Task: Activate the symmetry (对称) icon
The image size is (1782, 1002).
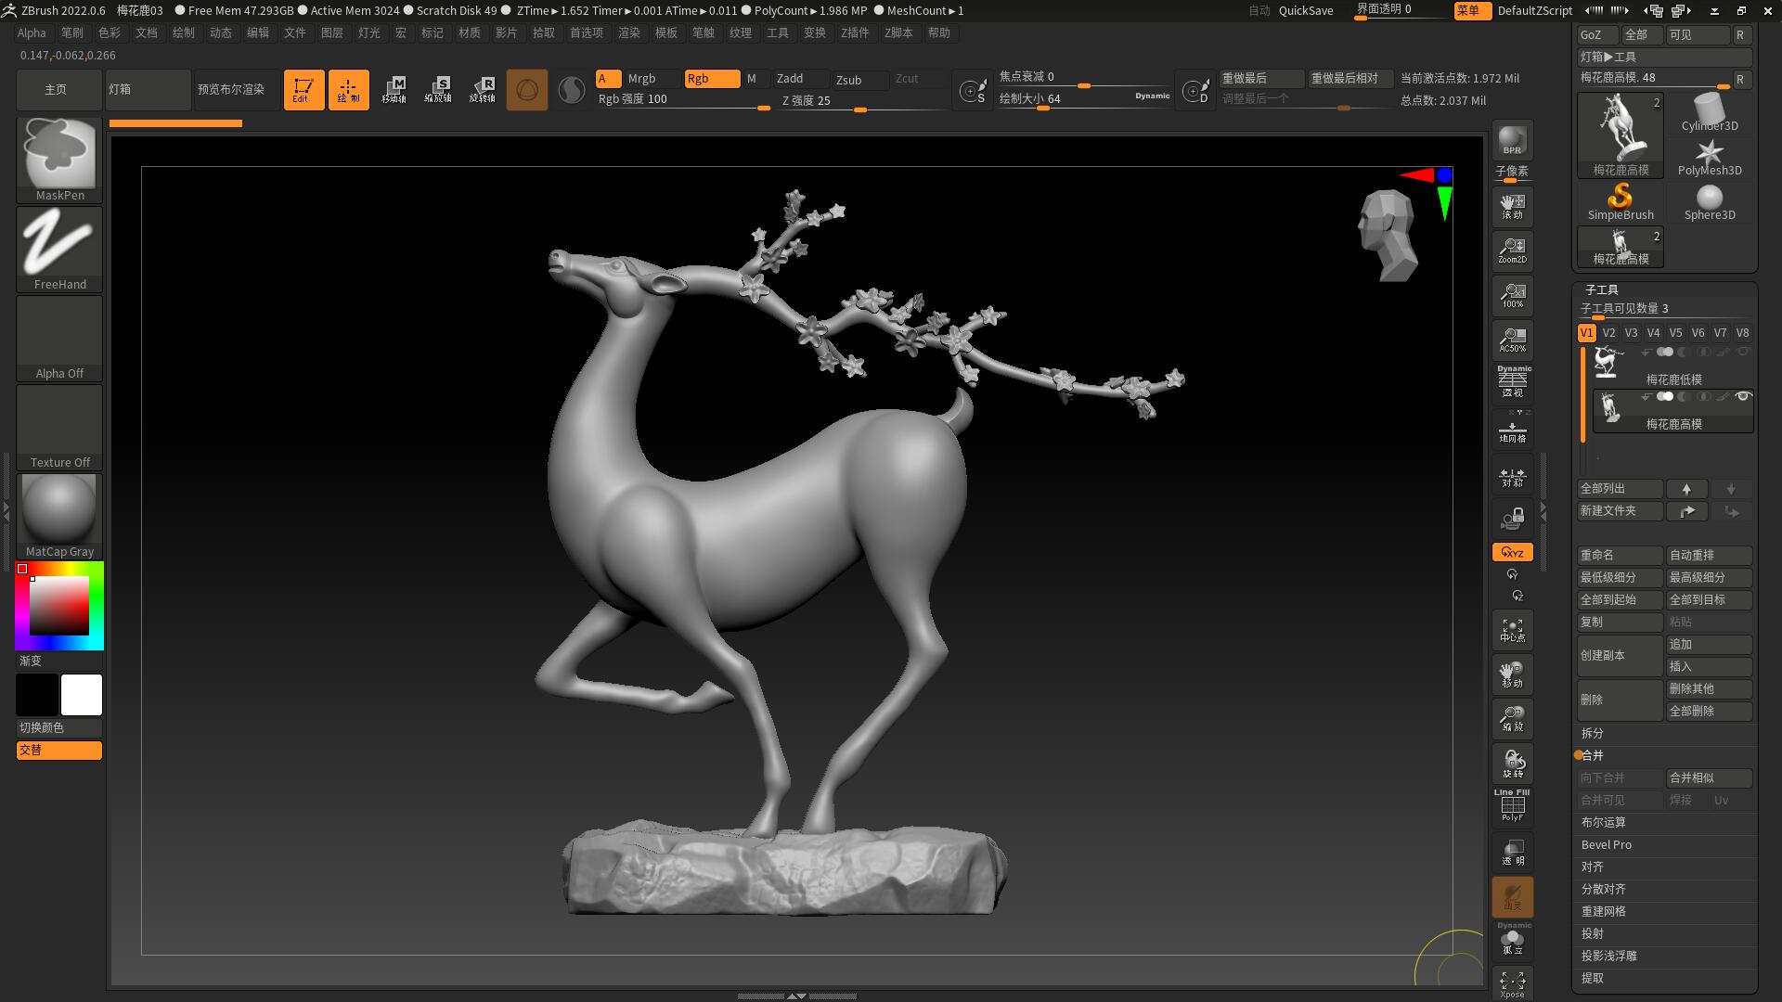Action: tap(1512, 477)
